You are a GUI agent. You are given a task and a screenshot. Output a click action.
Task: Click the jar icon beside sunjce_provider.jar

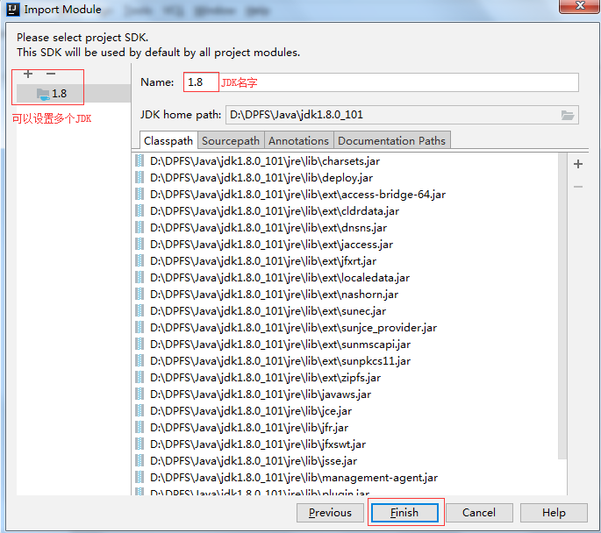140,327
